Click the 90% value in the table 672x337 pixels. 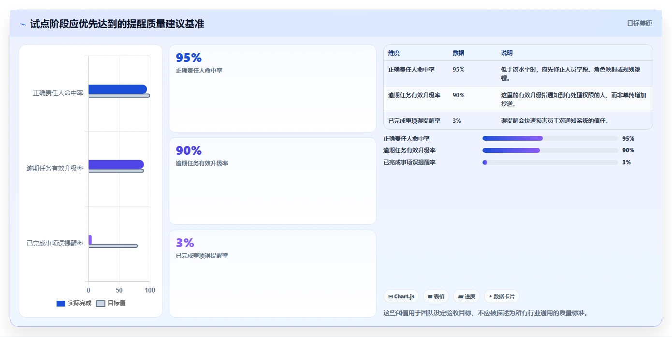pyautogui.click(x=458, y=95)
